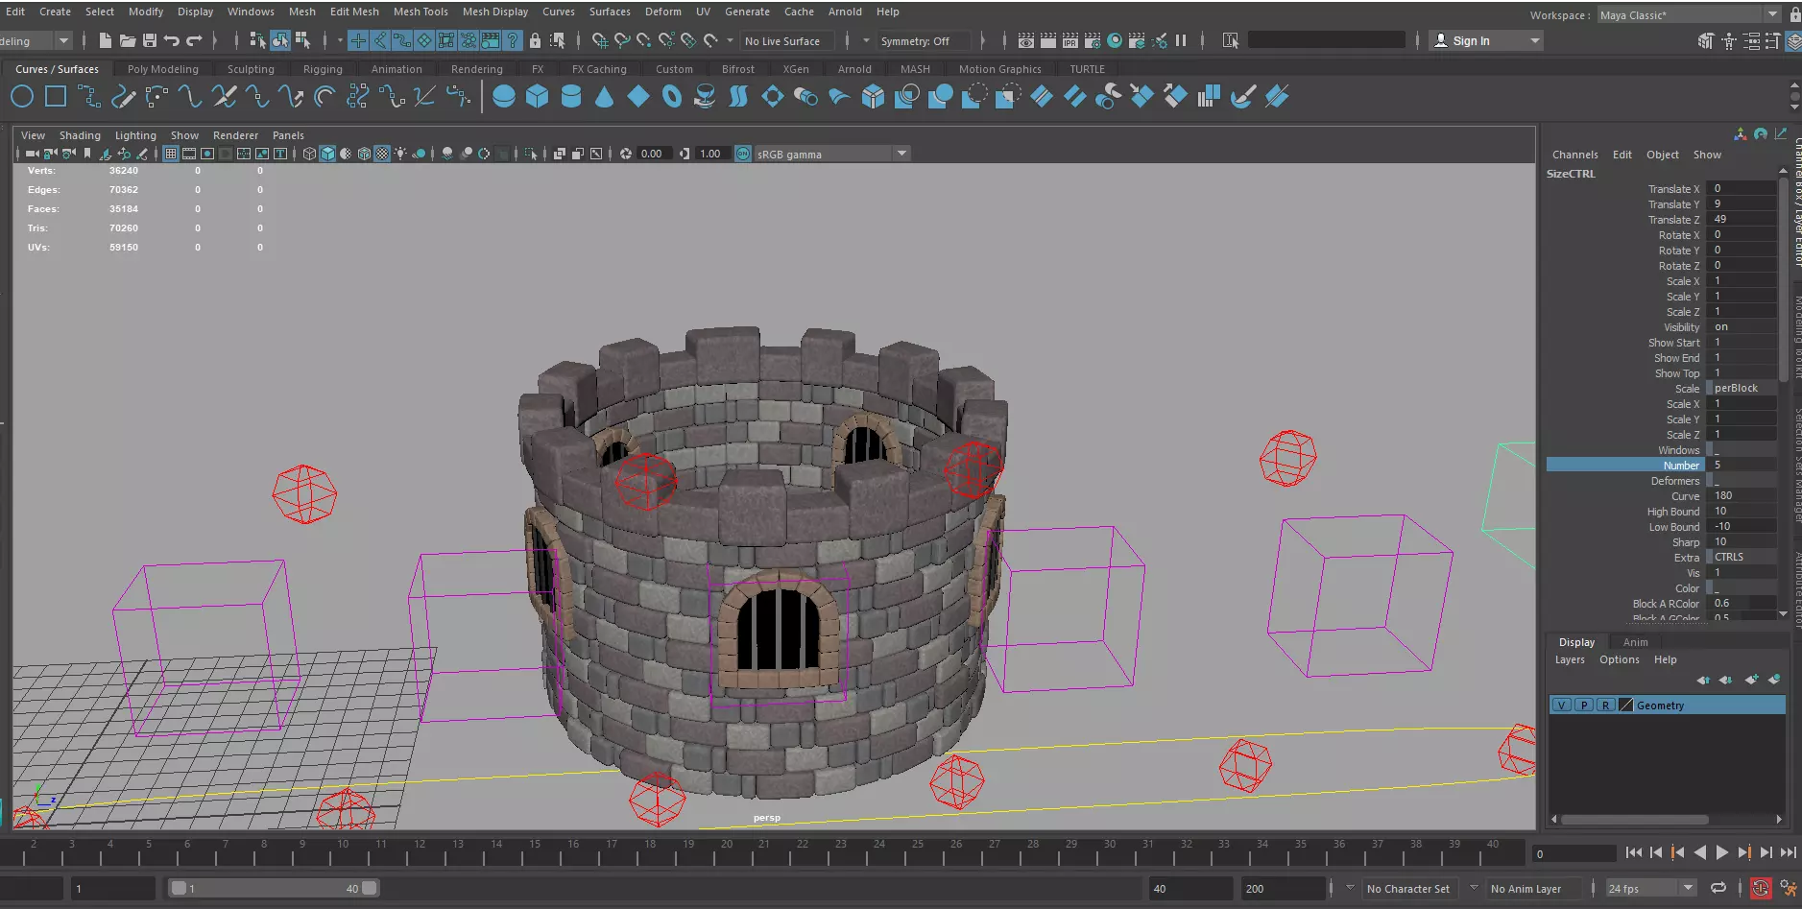
Task: Click the Layers menu in layer editor
Action: tap(1570, 659)
